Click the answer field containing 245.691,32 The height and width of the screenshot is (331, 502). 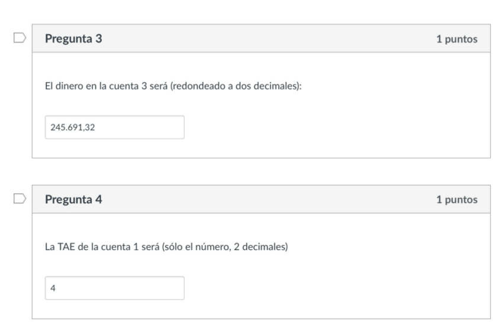(114, 127)
